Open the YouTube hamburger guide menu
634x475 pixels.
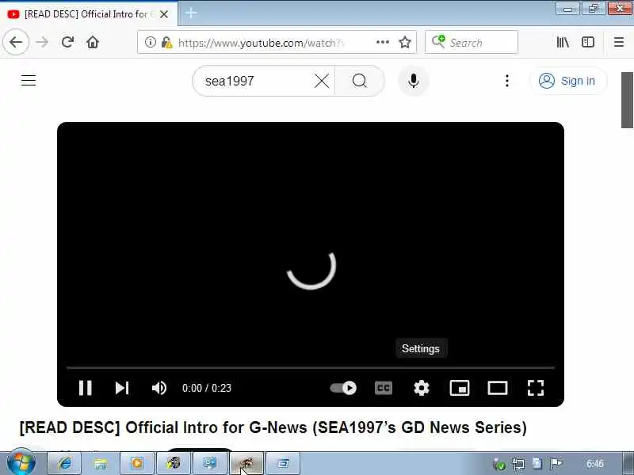click(29, 81)
